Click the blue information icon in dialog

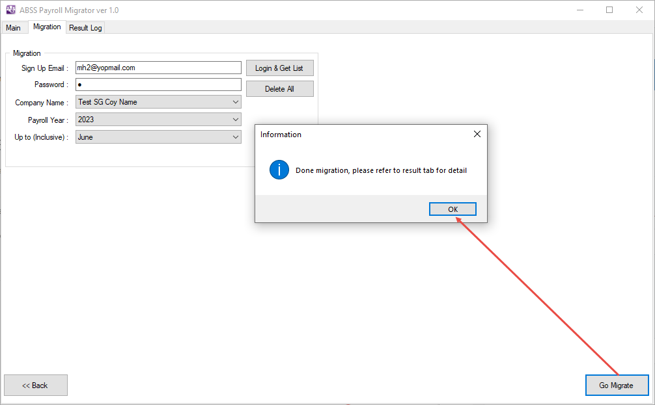279,170
